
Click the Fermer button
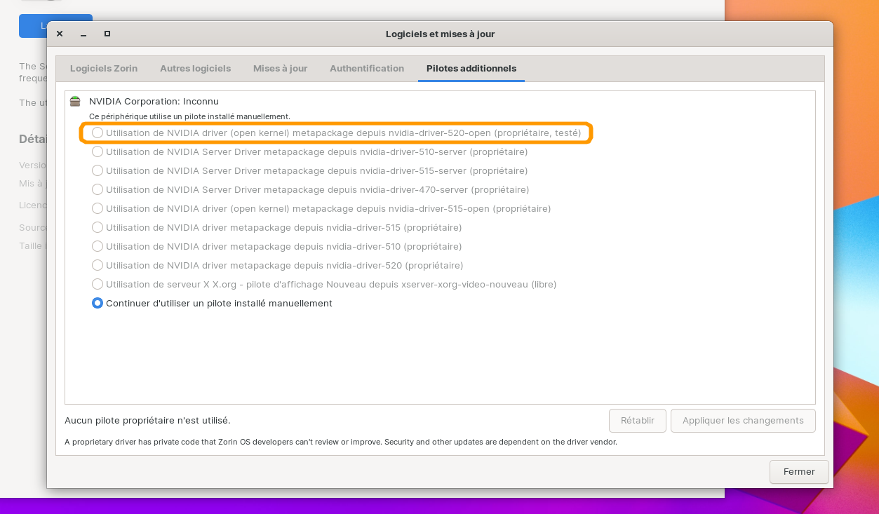pos(798,472)
